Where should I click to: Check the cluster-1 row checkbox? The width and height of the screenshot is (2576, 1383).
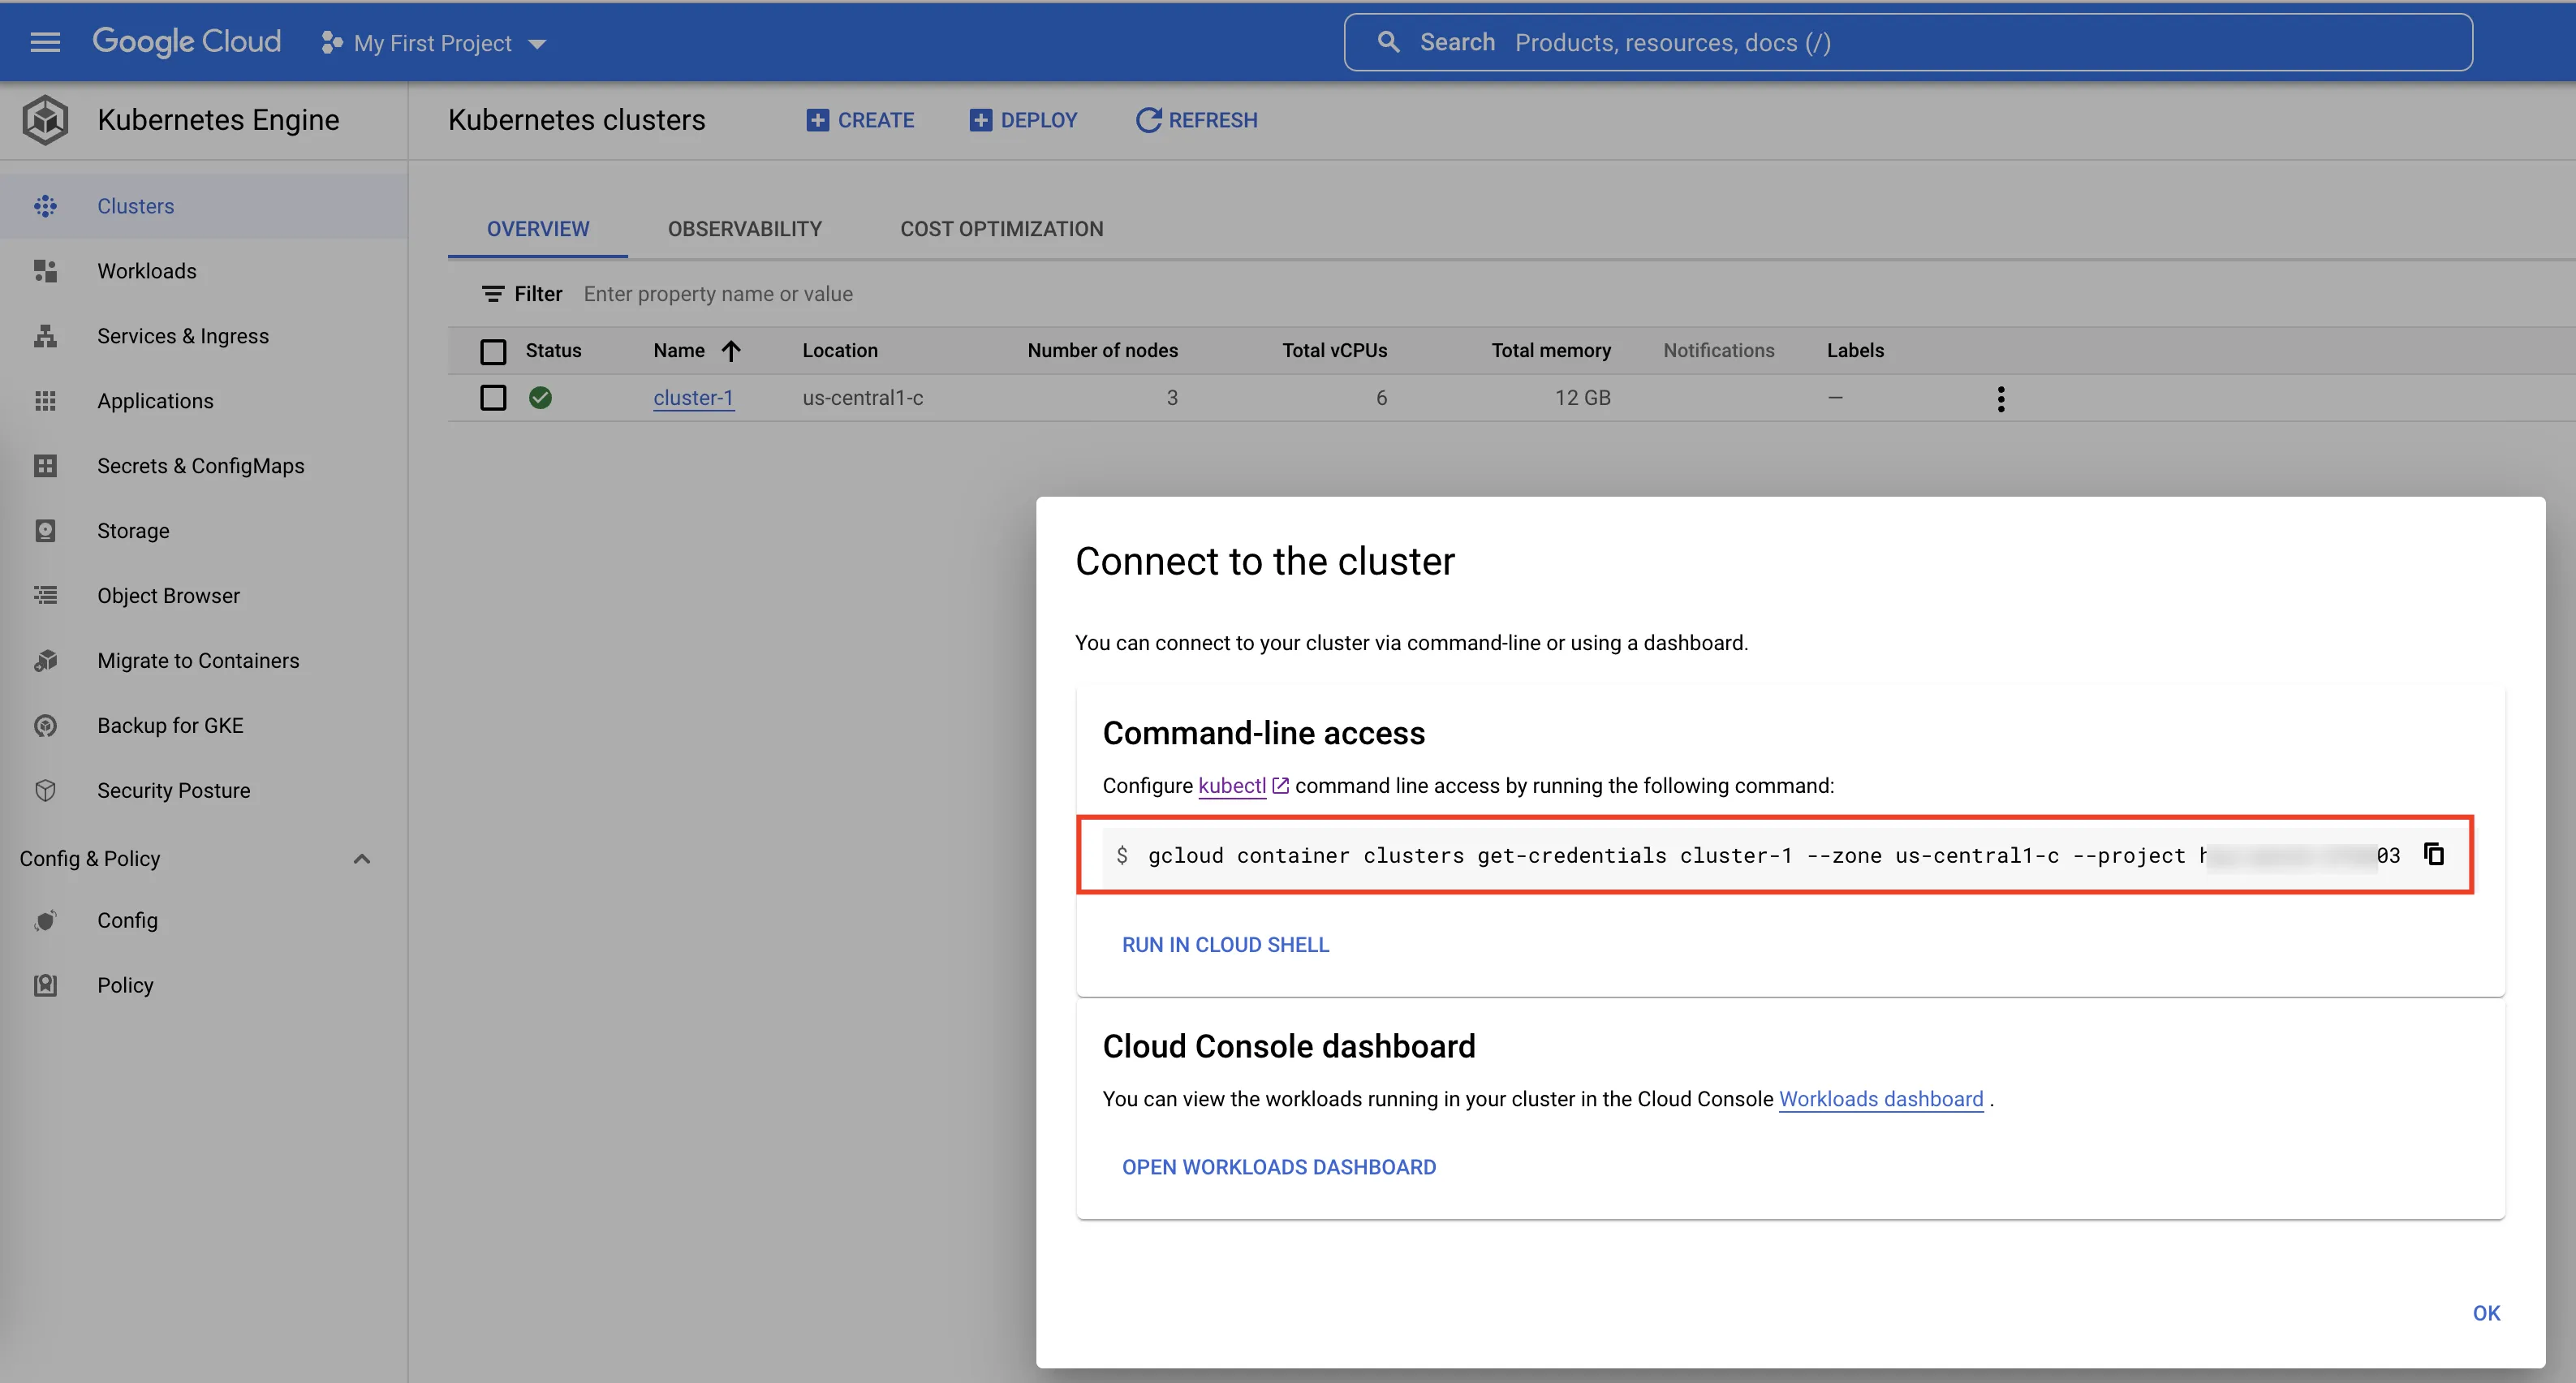coord(493,398)
